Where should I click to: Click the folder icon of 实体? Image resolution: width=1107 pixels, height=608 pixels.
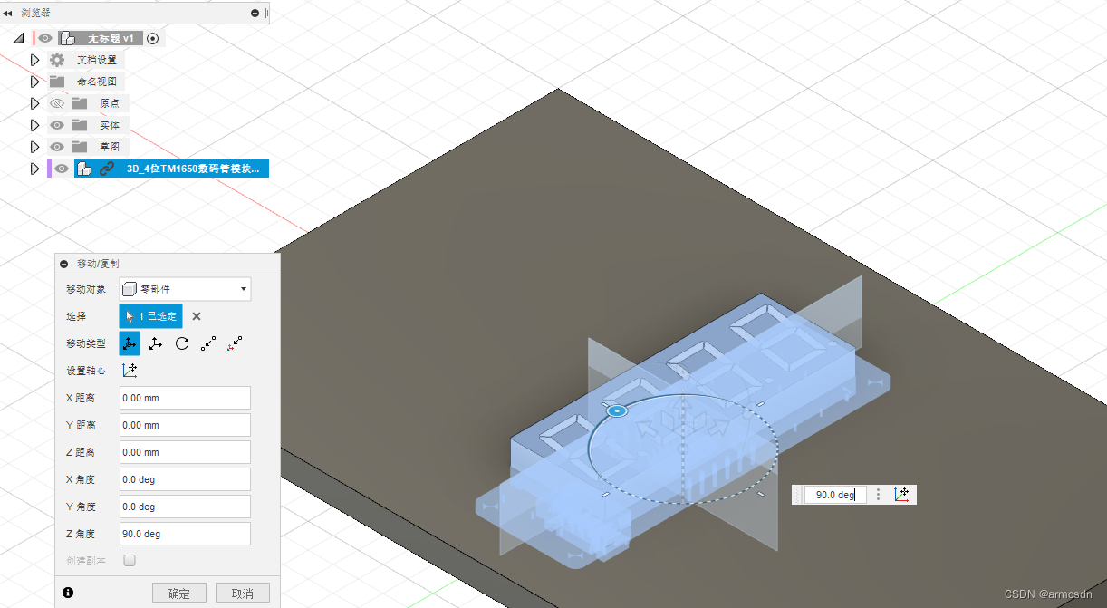click(x=80, y=125)
